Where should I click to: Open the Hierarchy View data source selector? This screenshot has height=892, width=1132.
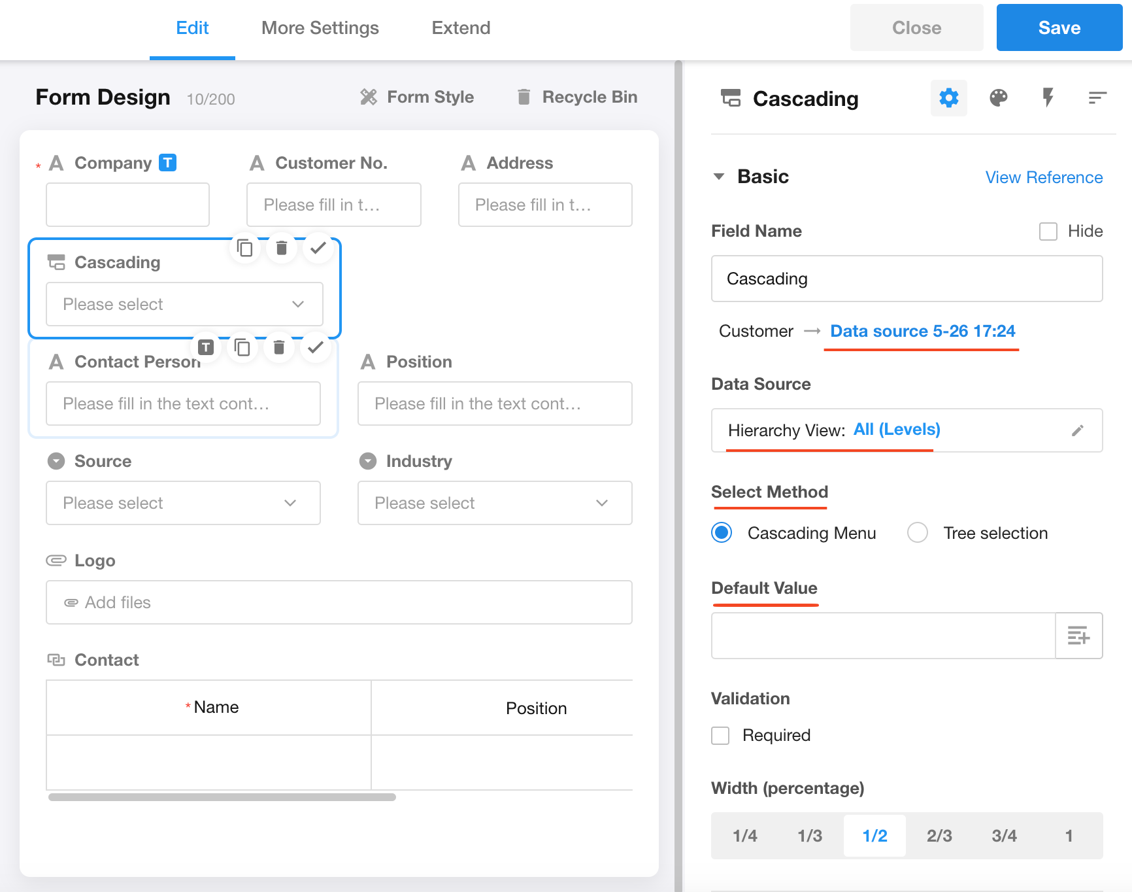907,430
